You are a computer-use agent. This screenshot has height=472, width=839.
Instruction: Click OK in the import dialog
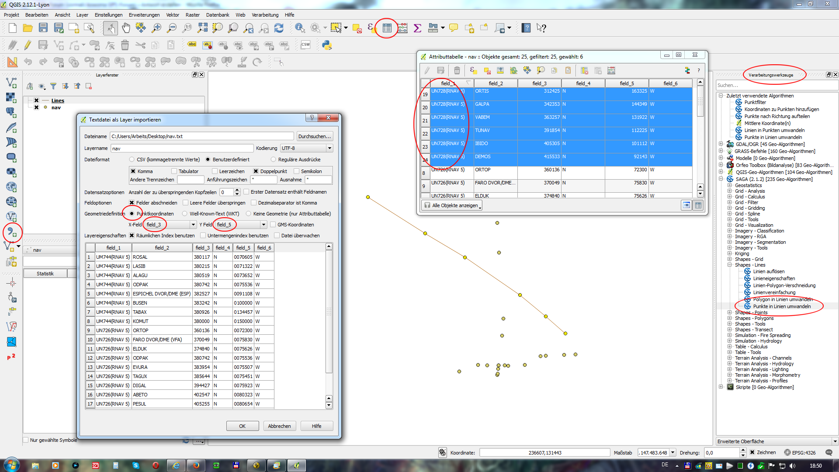[x=242, y=426]
